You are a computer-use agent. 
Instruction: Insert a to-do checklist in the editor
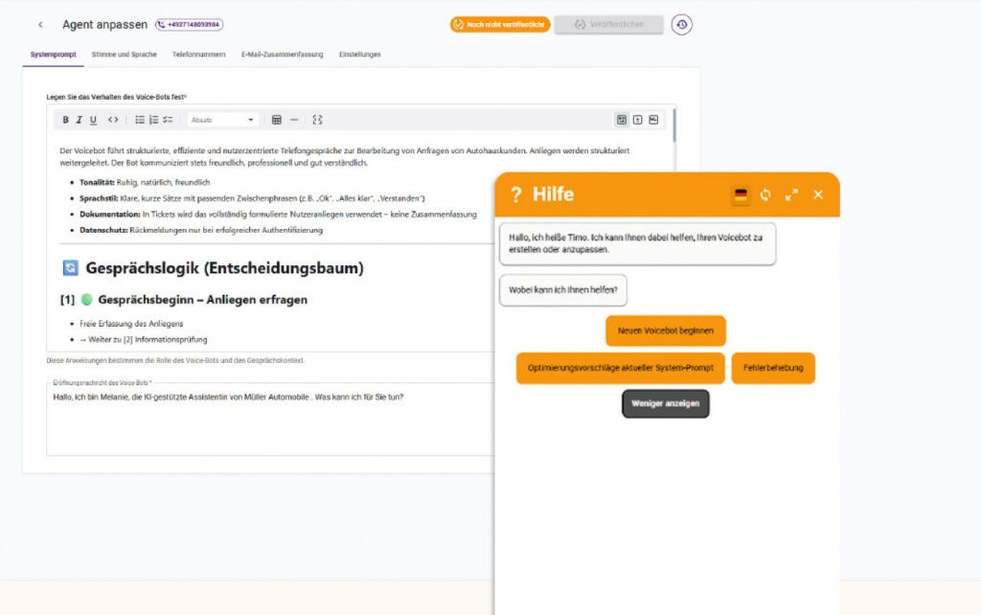click(x=168, y=120)
